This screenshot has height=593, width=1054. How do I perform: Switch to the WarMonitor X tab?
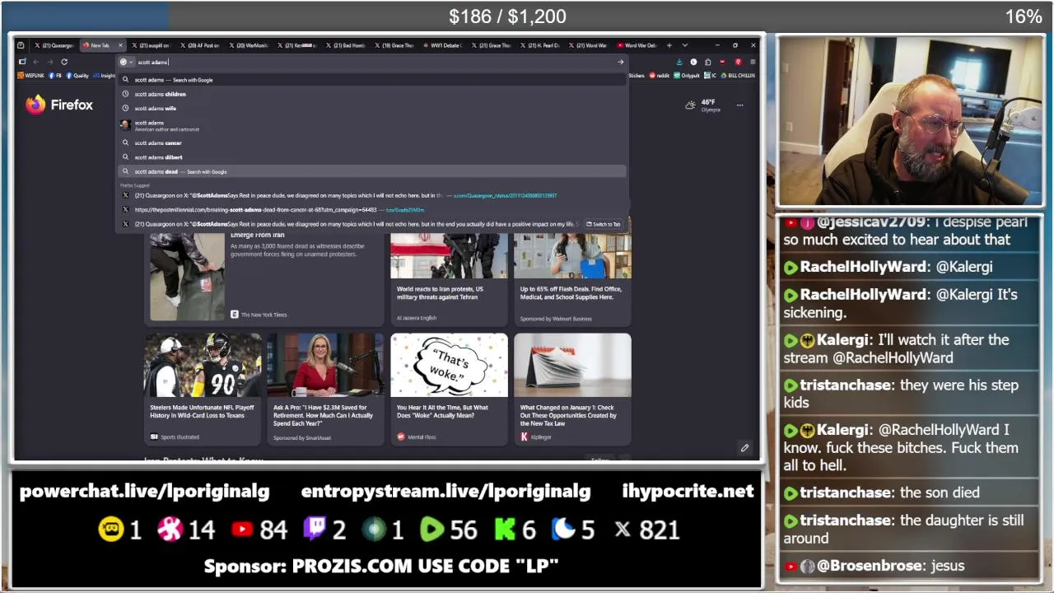tap(248, 45)
